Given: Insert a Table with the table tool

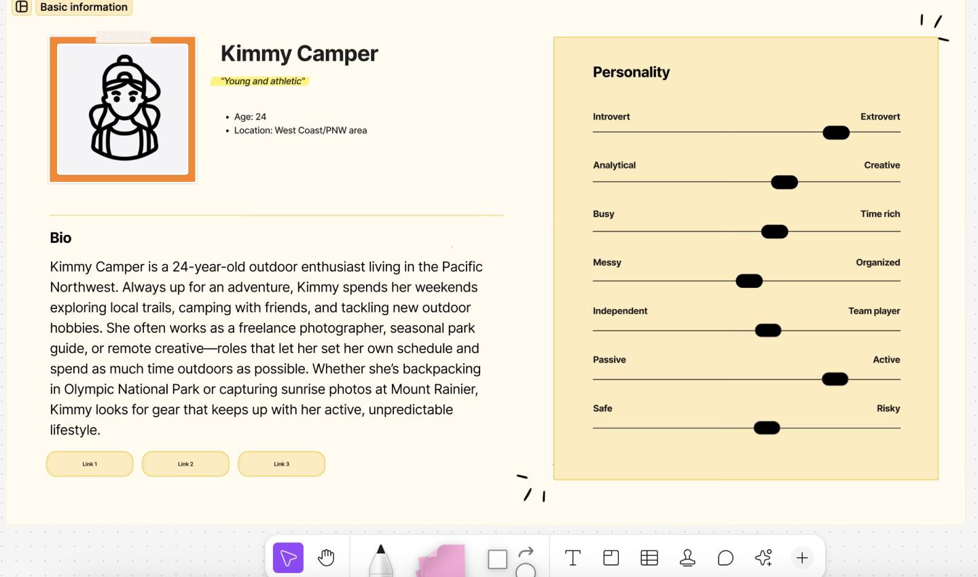Looking at the screenshot, I should [x=649, y=557].
